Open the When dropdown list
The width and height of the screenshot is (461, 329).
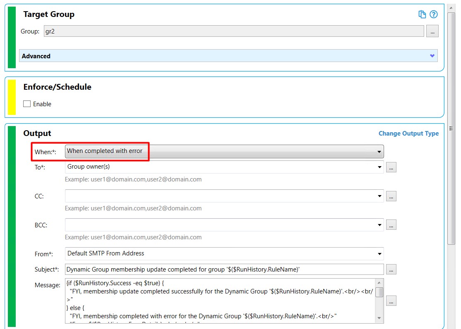click(x=224, y=151)
